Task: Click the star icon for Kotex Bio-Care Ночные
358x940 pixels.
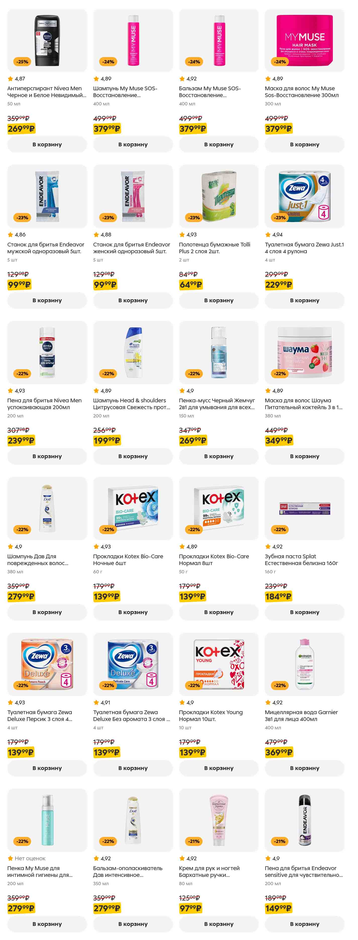Action: tap(96, 547)
